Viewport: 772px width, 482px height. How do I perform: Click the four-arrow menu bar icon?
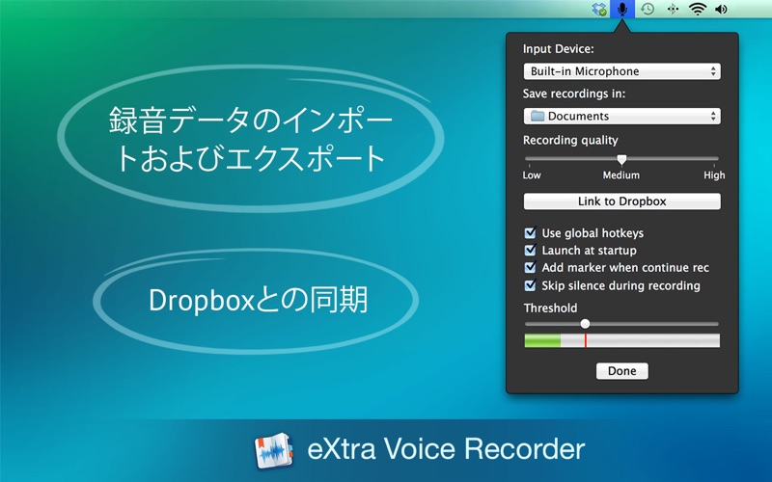(x=673, y=9)
